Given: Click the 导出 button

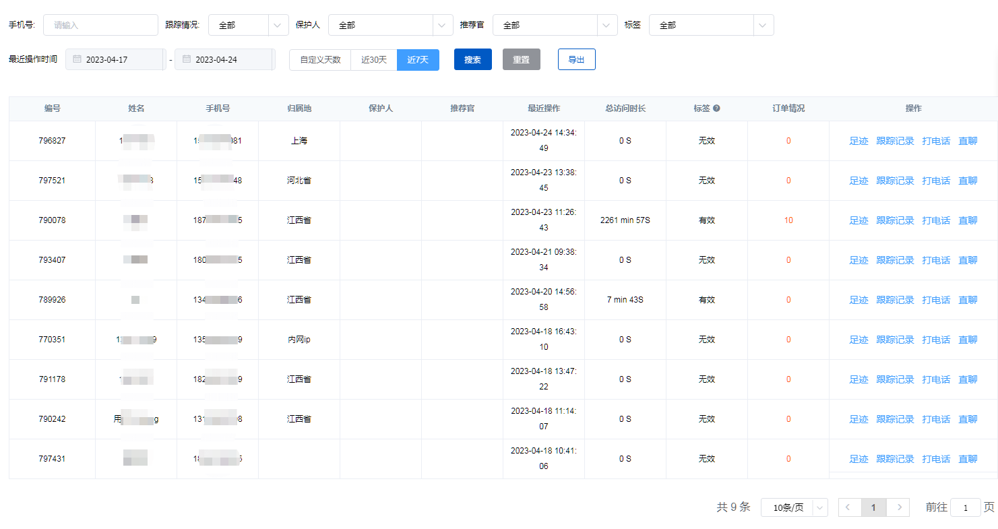Looking at the screenshot, I should pyautogui.click(x=576, y=59).
